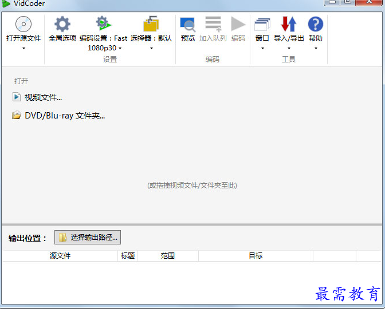Viewport: 385px width, 312px height.
Task: Click the folder icon beside DVD/Blu-ray 文件夹
Action: click(x=17, y=115)
